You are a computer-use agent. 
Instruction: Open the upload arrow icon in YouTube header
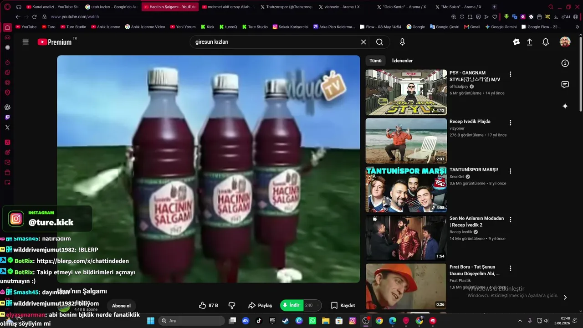[530, 42]
